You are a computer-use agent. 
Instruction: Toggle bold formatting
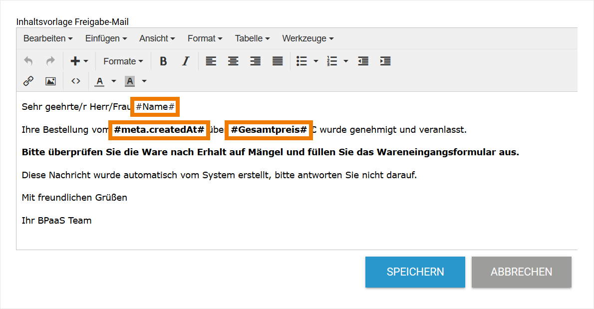(163, 61)
